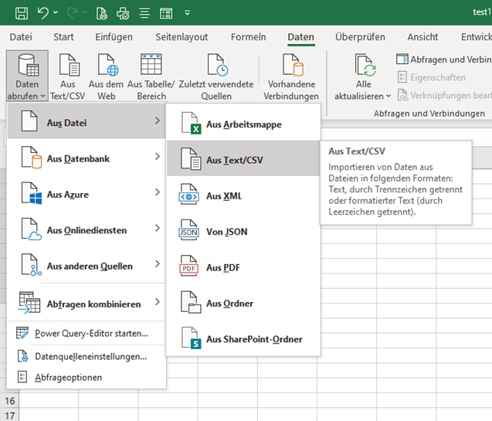492x421 pixels.
Task: Click the red PDF file icon
Action: (x=188, y=266)
